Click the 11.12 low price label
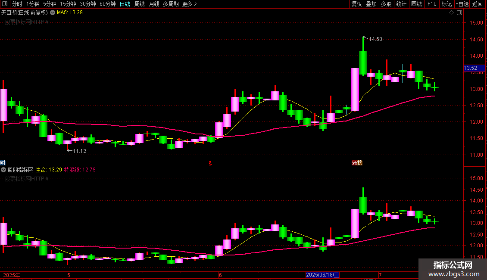 pyautogui.click(x=79, y=151)
